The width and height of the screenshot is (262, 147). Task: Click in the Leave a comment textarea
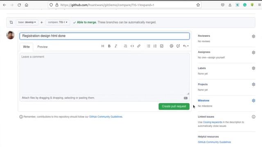pos(105,74)
